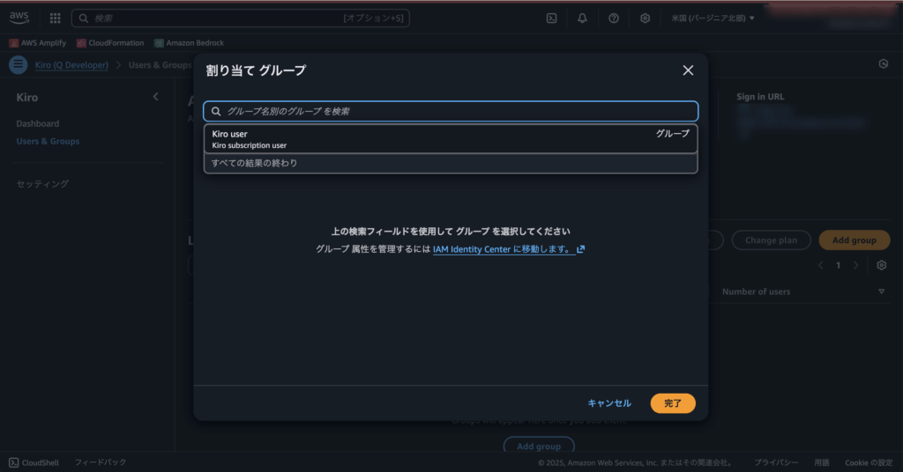The width and height of the screenshot is (903, 472).
Task: Launch CloudShell from top bar icon
Action: point(551,18)
